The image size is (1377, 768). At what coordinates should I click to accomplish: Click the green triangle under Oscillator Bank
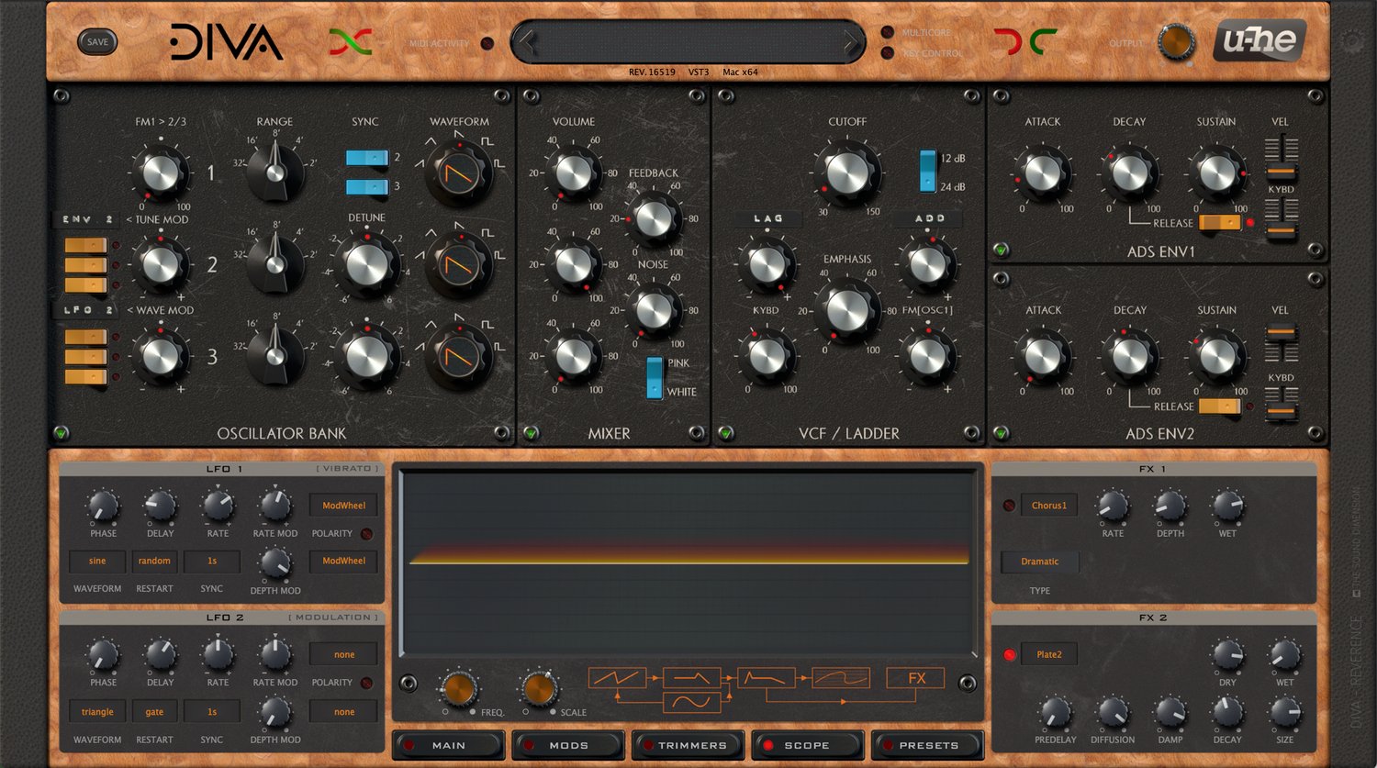click(x=62, y=433)
